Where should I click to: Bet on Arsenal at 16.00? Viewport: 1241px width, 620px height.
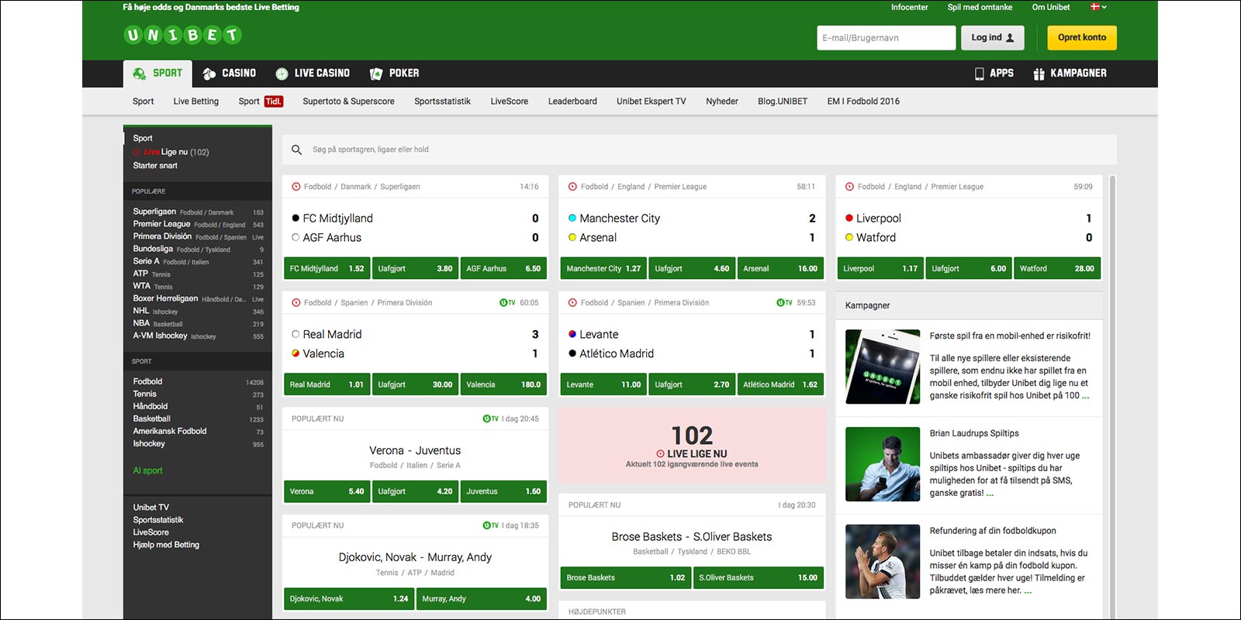pyautogui.click(x=780, y=269)
